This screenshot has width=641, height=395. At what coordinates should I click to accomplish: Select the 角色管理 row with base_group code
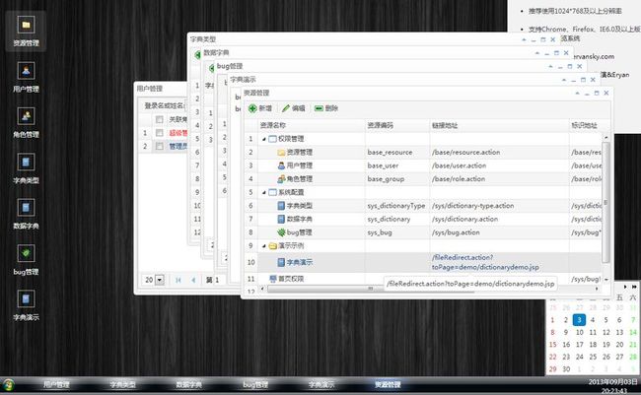tap(423, 179)
